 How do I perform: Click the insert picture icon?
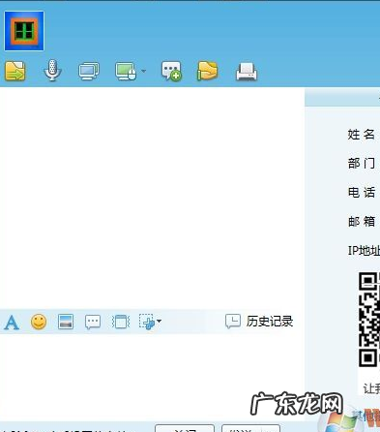[x=66, y=322]
